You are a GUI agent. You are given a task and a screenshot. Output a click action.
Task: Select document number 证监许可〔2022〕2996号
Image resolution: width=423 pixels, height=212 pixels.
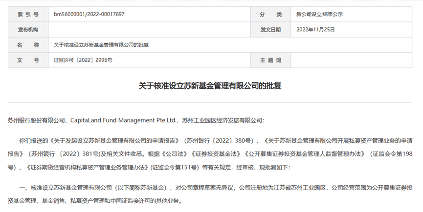pos(83,60)
